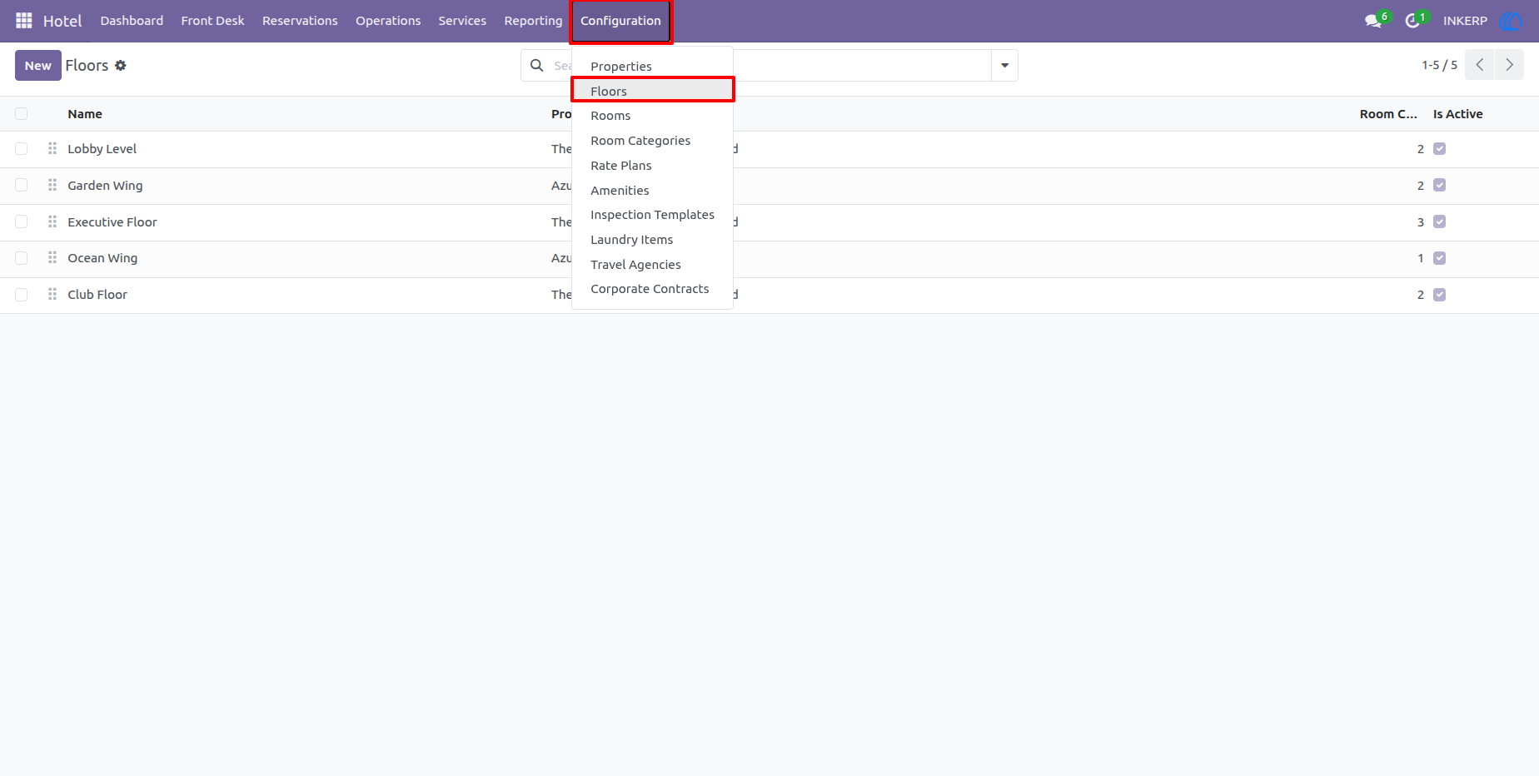The width and height of the screenshot is (1539, 776).
Task: Open the Configuration menu
Action: click(620, 21)
